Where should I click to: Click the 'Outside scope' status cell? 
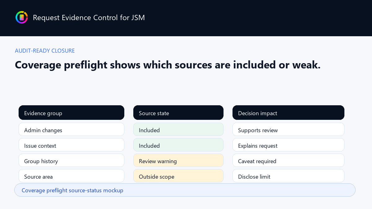(178, 176)
